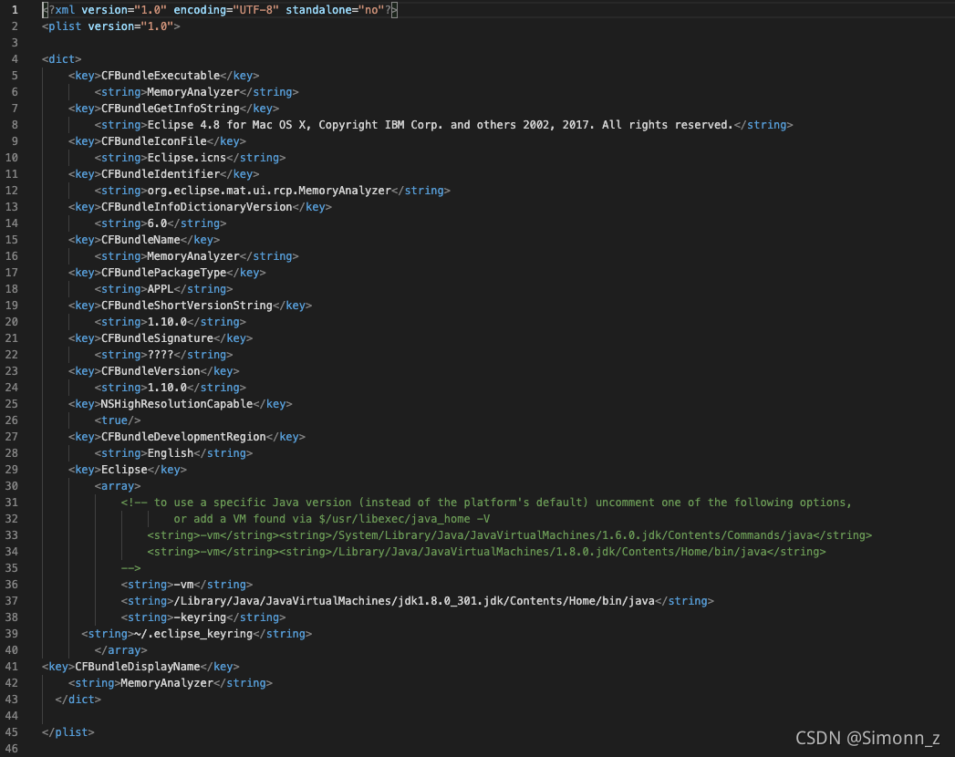Click the Eclipse key on line 29
The width and height of the screenshot is (955, 757).
tap(124, 470)
